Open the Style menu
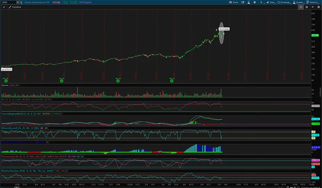This screenshot has height=188, width=322. (x=271, y=2)
